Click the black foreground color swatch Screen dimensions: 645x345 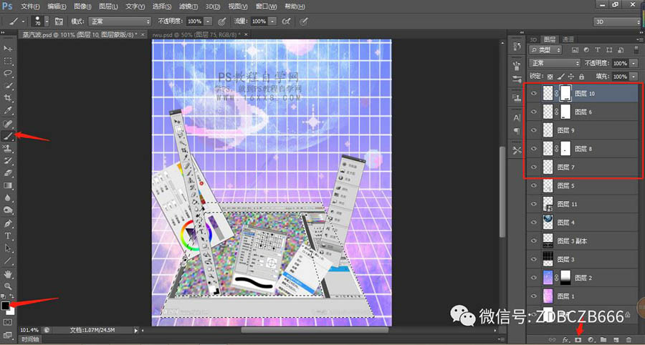(6, 306)
